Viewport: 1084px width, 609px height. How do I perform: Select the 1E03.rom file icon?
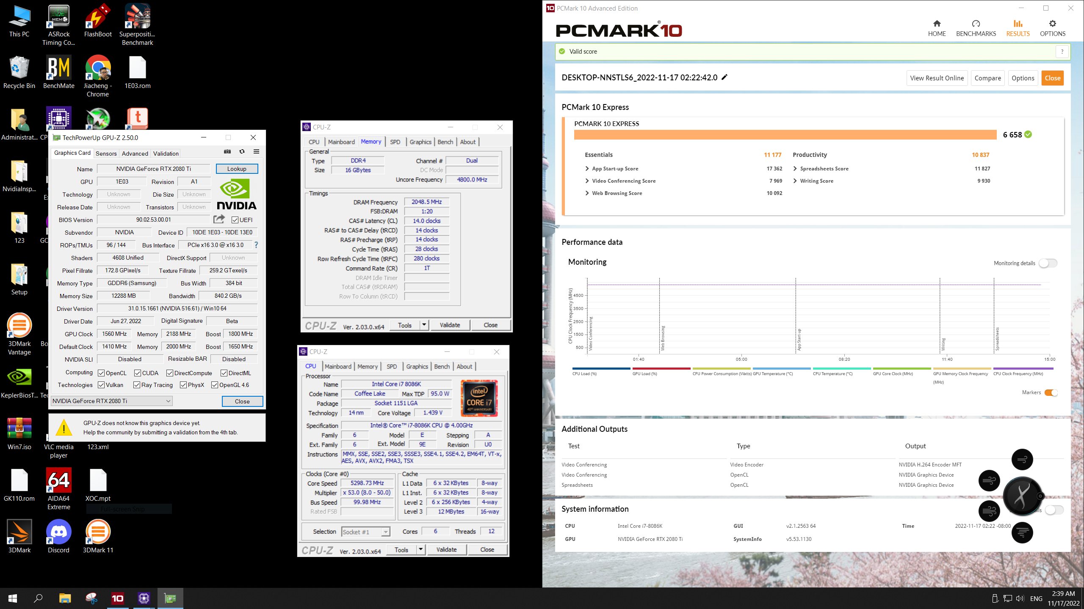[x=137, y=72]
